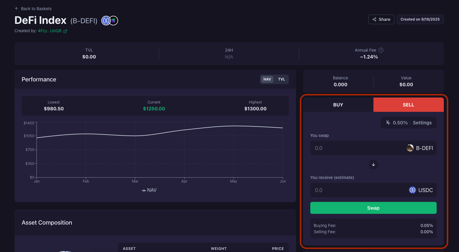Image resolution: width=459 pixels, height=252 pixels.
Task: Open creator address 4Fzy...UnQ8 link
Action: click(49, 31)
